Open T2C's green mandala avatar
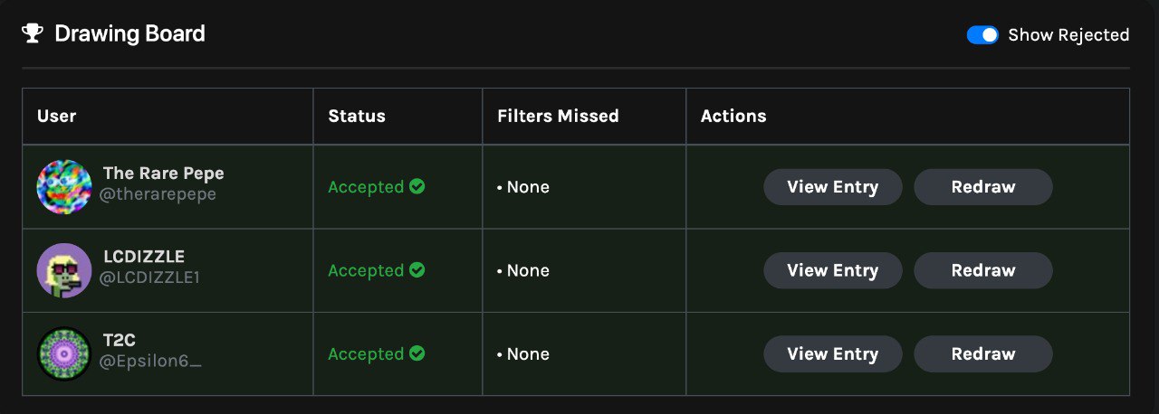 click(64, 353)
